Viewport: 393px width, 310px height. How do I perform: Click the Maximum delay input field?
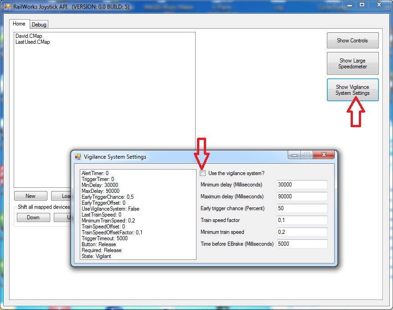tap(302, 196)
